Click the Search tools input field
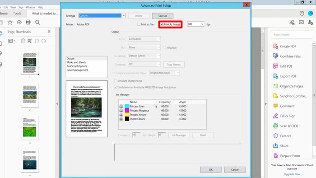 click(x=292, y=35)
